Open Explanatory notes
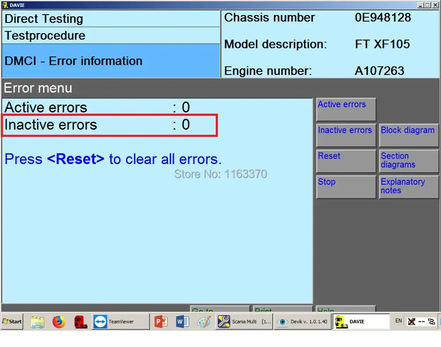Image resolution: width=441 pixels, height=347 pixels. [x=409, y=187]
